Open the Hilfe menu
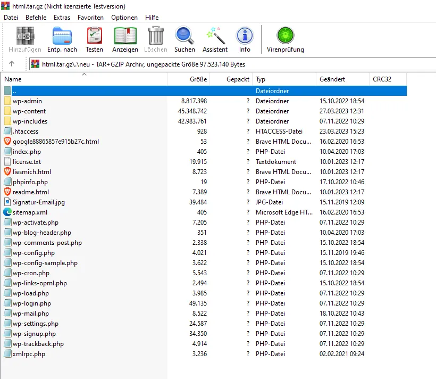 point(152,18)
